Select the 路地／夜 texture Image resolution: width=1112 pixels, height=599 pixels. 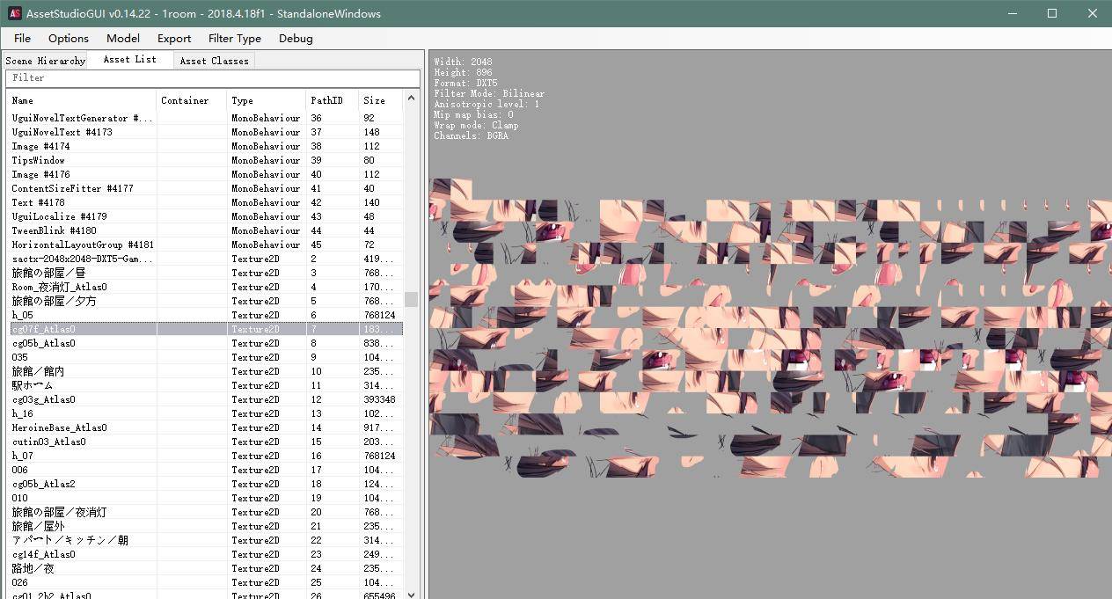pyautogui.click(x=205, y=568)
